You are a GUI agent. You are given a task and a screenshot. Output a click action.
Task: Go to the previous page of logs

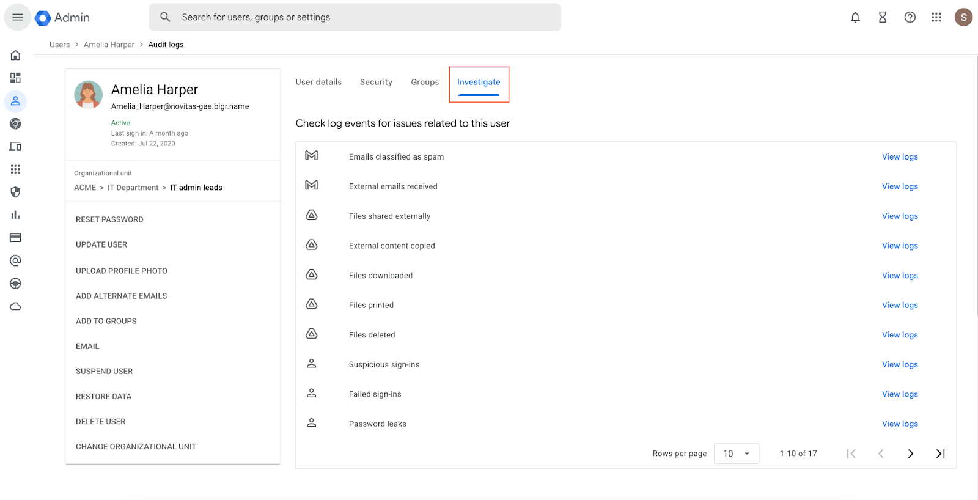[881, 454]
